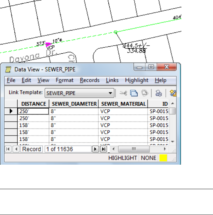Click the SEWER_MATERIAL column header
213x215 pixels.
point(123,104)
